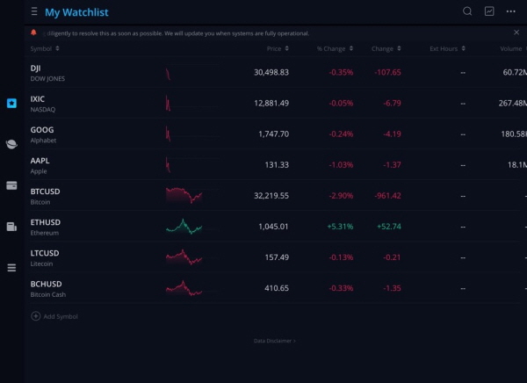The image size is (527, 383).
Task: Click BCHUSD price 410.65
Action: [277, 288]
